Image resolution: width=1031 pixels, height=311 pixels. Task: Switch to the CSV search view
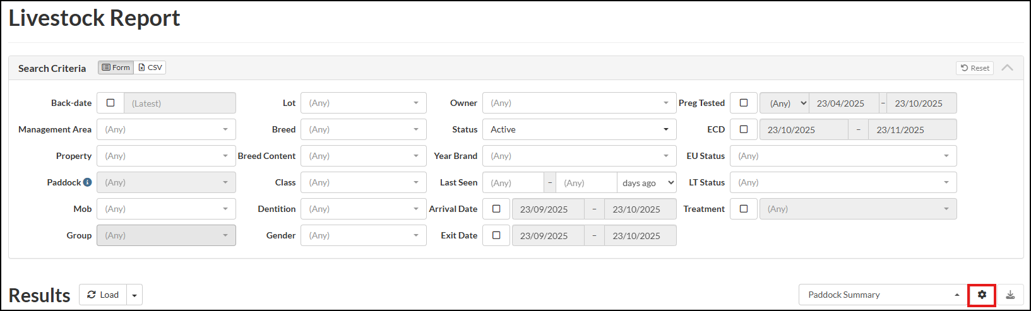click(x=150, y=67)
